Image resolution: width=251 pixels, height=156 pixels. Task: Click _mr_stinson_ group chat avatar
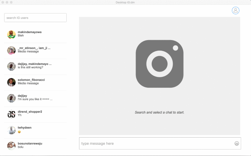click(11, 50)
